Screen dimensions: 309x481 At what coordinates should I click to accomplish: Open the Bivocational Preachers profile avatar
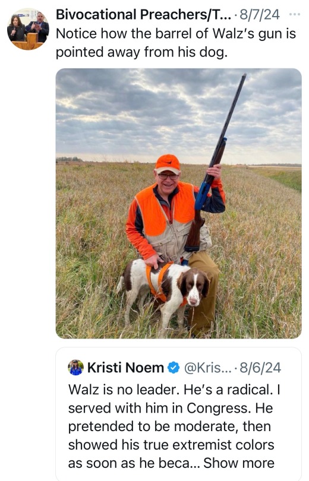(x=28, y=29)
